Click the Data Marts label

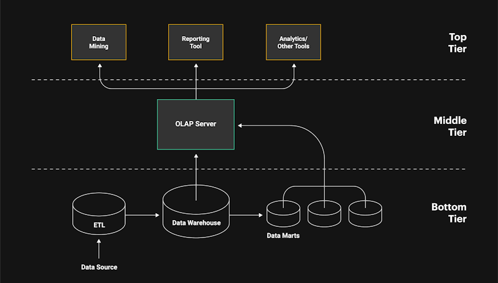pos(283,236)
